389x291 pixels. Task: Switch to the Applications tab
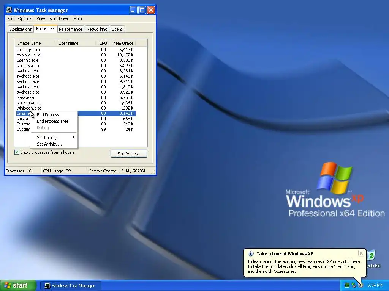(21, 29)
